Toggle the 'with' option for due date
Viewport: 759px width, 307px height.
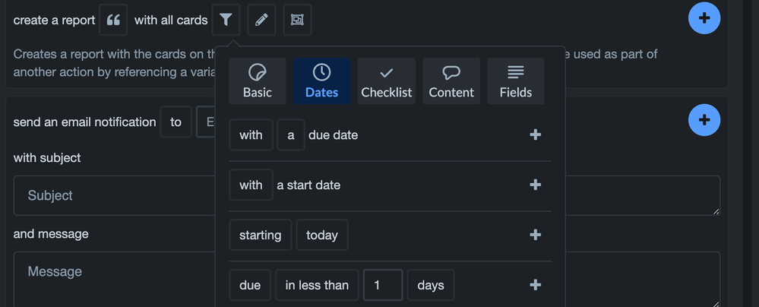pos(251,135)
